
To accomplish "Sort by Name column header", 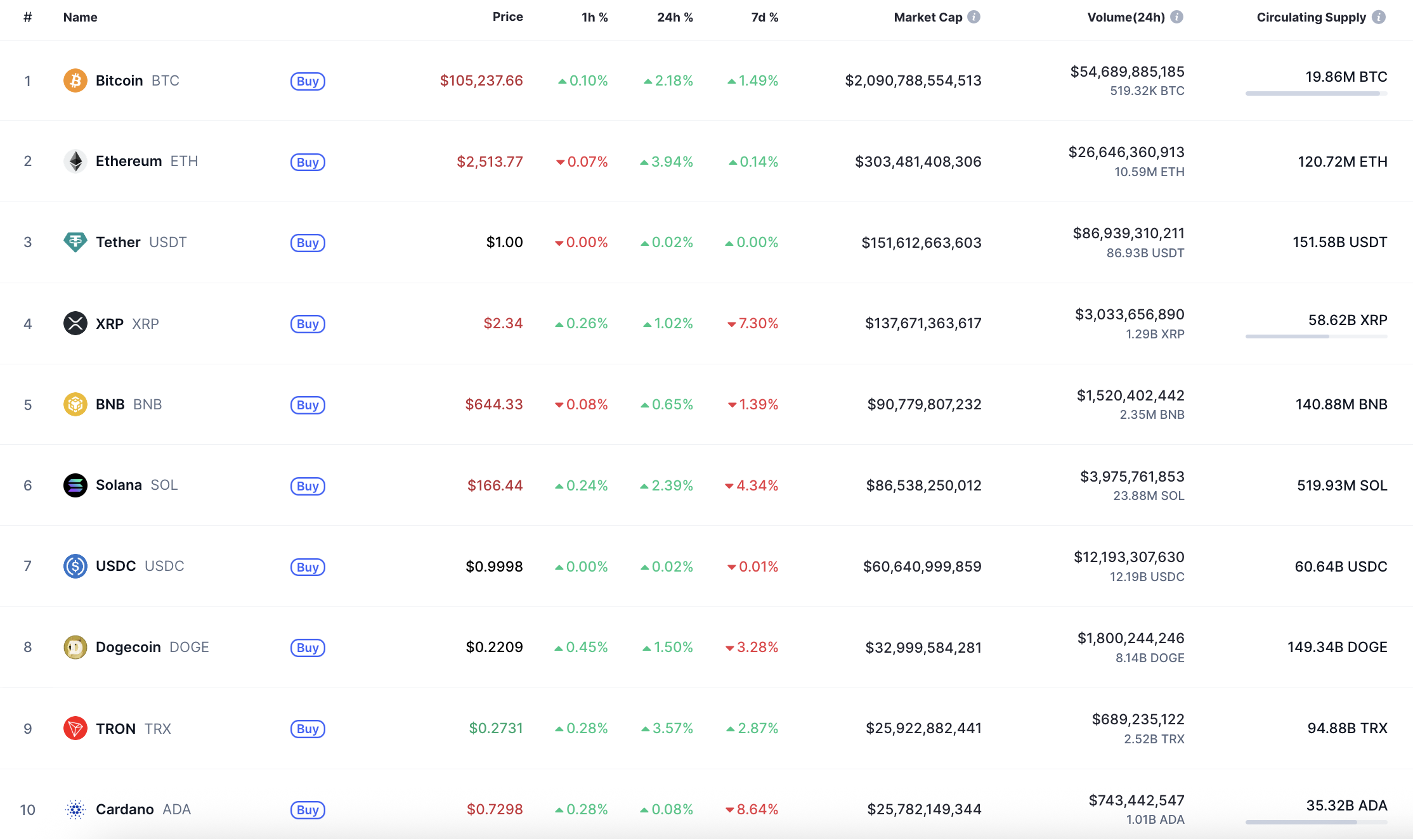I will [x=81, y=17].
